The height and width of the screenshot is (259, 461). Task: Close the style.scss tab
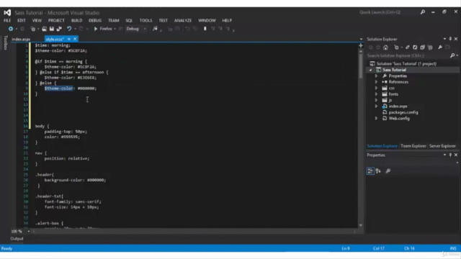[x=75, y=39]
